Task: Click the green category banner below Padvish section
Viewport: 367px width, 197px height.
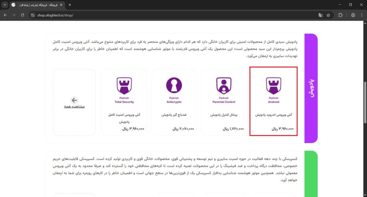Action: [x=311, y=174]
